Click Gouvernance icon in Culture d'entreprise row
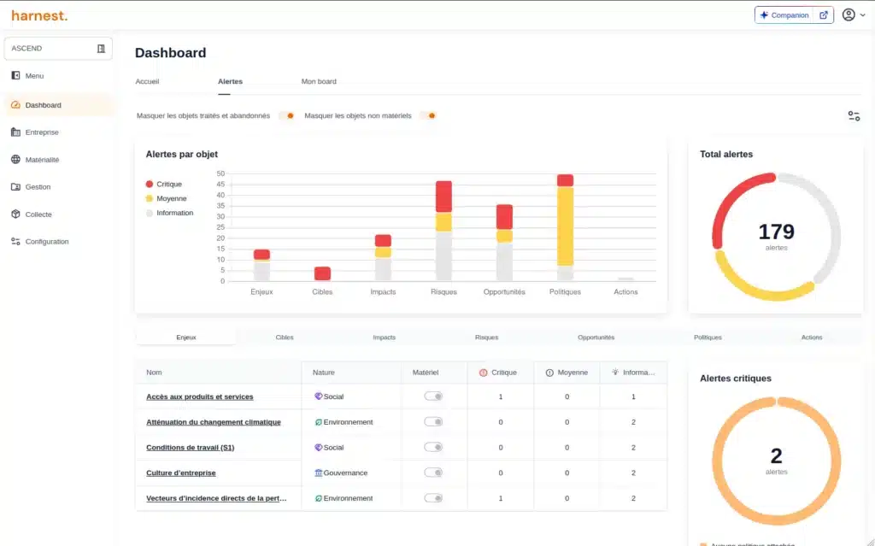875x546 pixels. point(319,473)
